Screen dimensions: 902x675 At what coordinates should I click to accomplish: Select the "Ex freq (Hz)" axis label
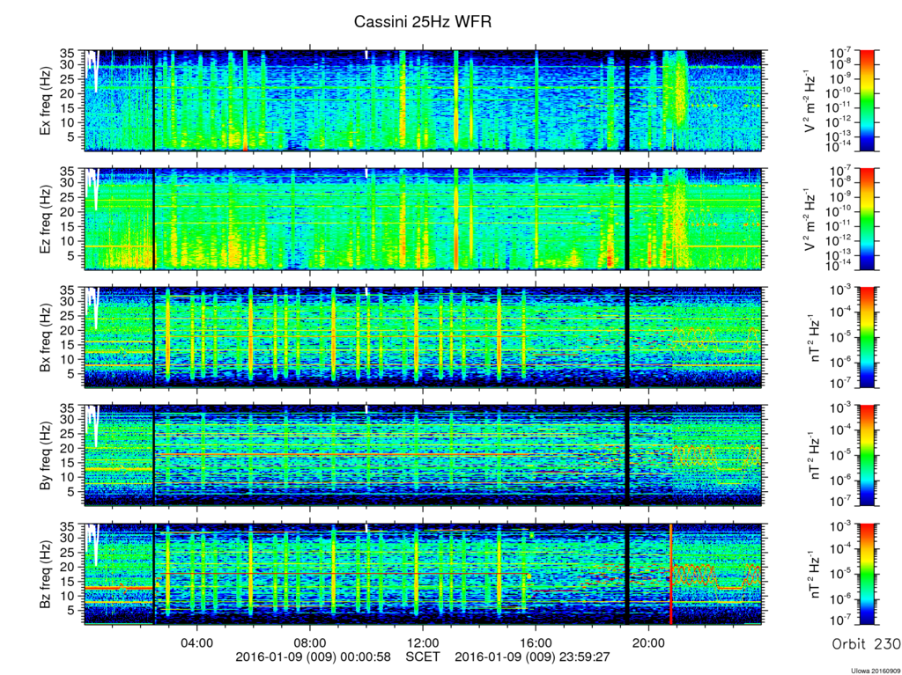[45, 101]
